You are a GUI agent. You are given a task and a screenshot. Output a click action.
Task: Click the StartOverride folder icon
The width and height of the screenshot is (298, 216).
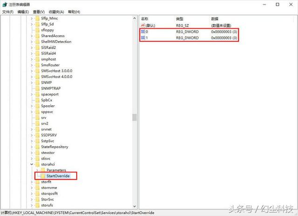click(43, 176)
